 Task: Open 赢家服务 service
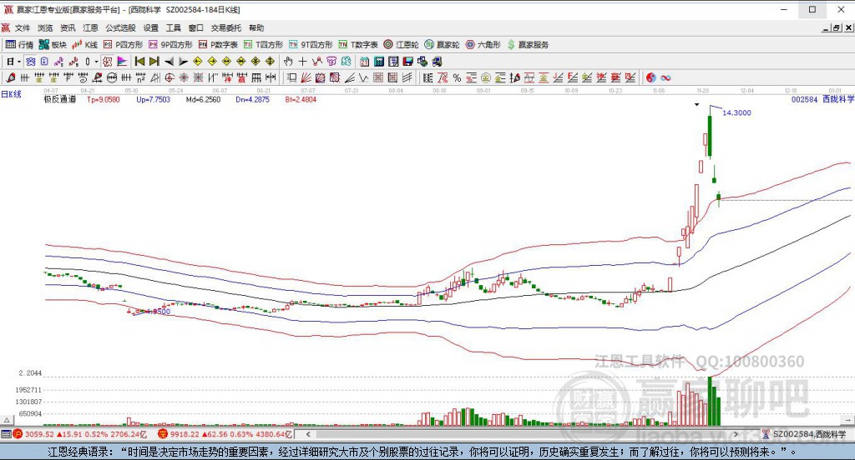tap(528, 45)
